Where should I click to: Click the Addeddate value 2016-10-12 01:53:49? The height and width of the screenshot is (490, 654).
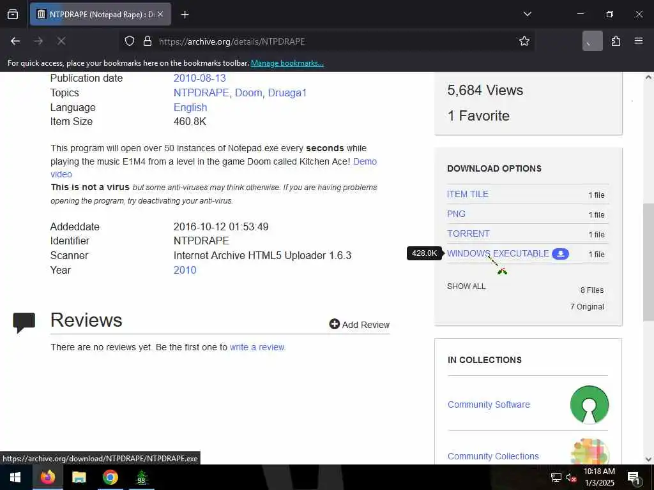[x=221, y=226]
